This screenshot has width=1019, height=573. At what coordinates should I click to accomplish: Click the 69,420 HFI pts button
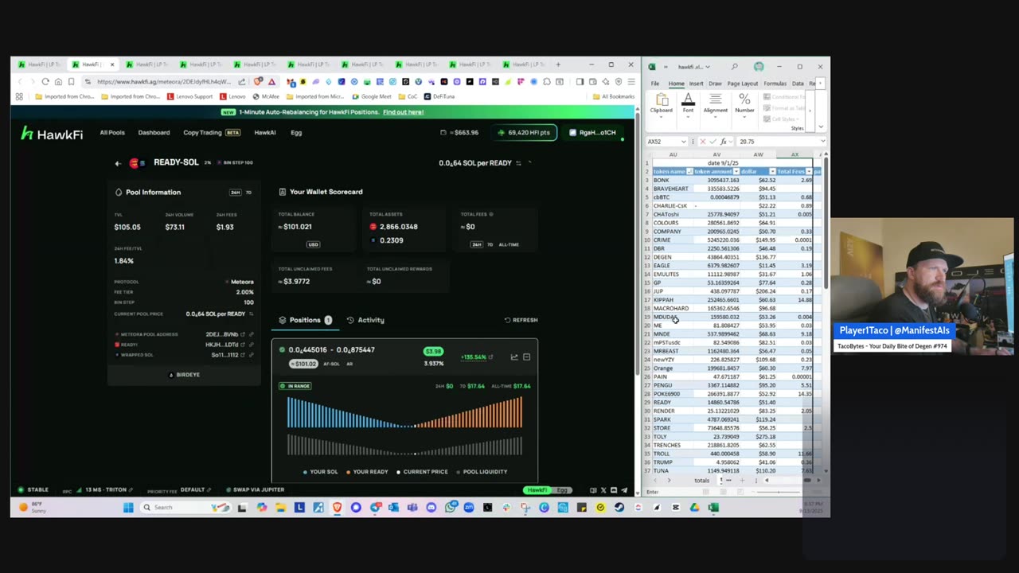(524, 132)
